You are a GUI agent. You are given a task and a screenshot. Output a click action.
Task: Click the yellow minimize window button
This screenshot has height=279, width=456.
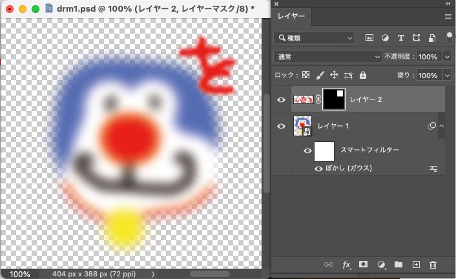coord(23,9)
